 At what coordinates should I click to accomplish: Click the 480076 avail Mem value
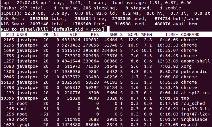[x=162, y=24]
